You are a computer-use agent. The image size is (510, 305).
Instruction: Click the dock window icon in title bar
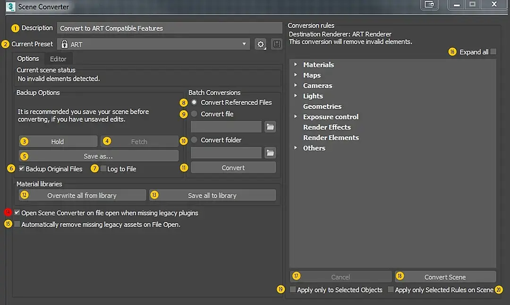(x=429, y=5)
